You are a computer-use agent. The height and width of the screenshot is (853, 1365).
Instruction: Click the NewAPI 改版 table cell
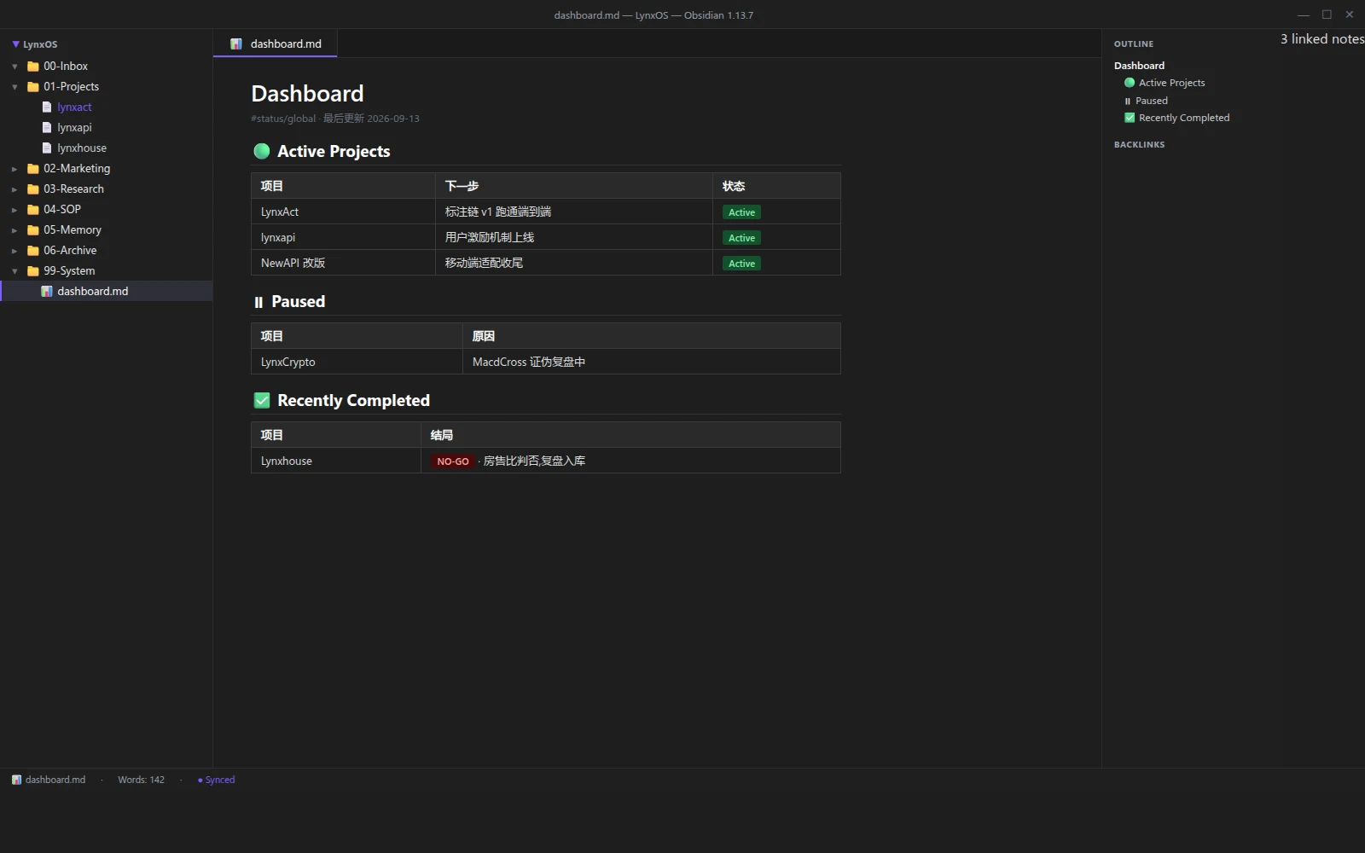coord(343,263)
